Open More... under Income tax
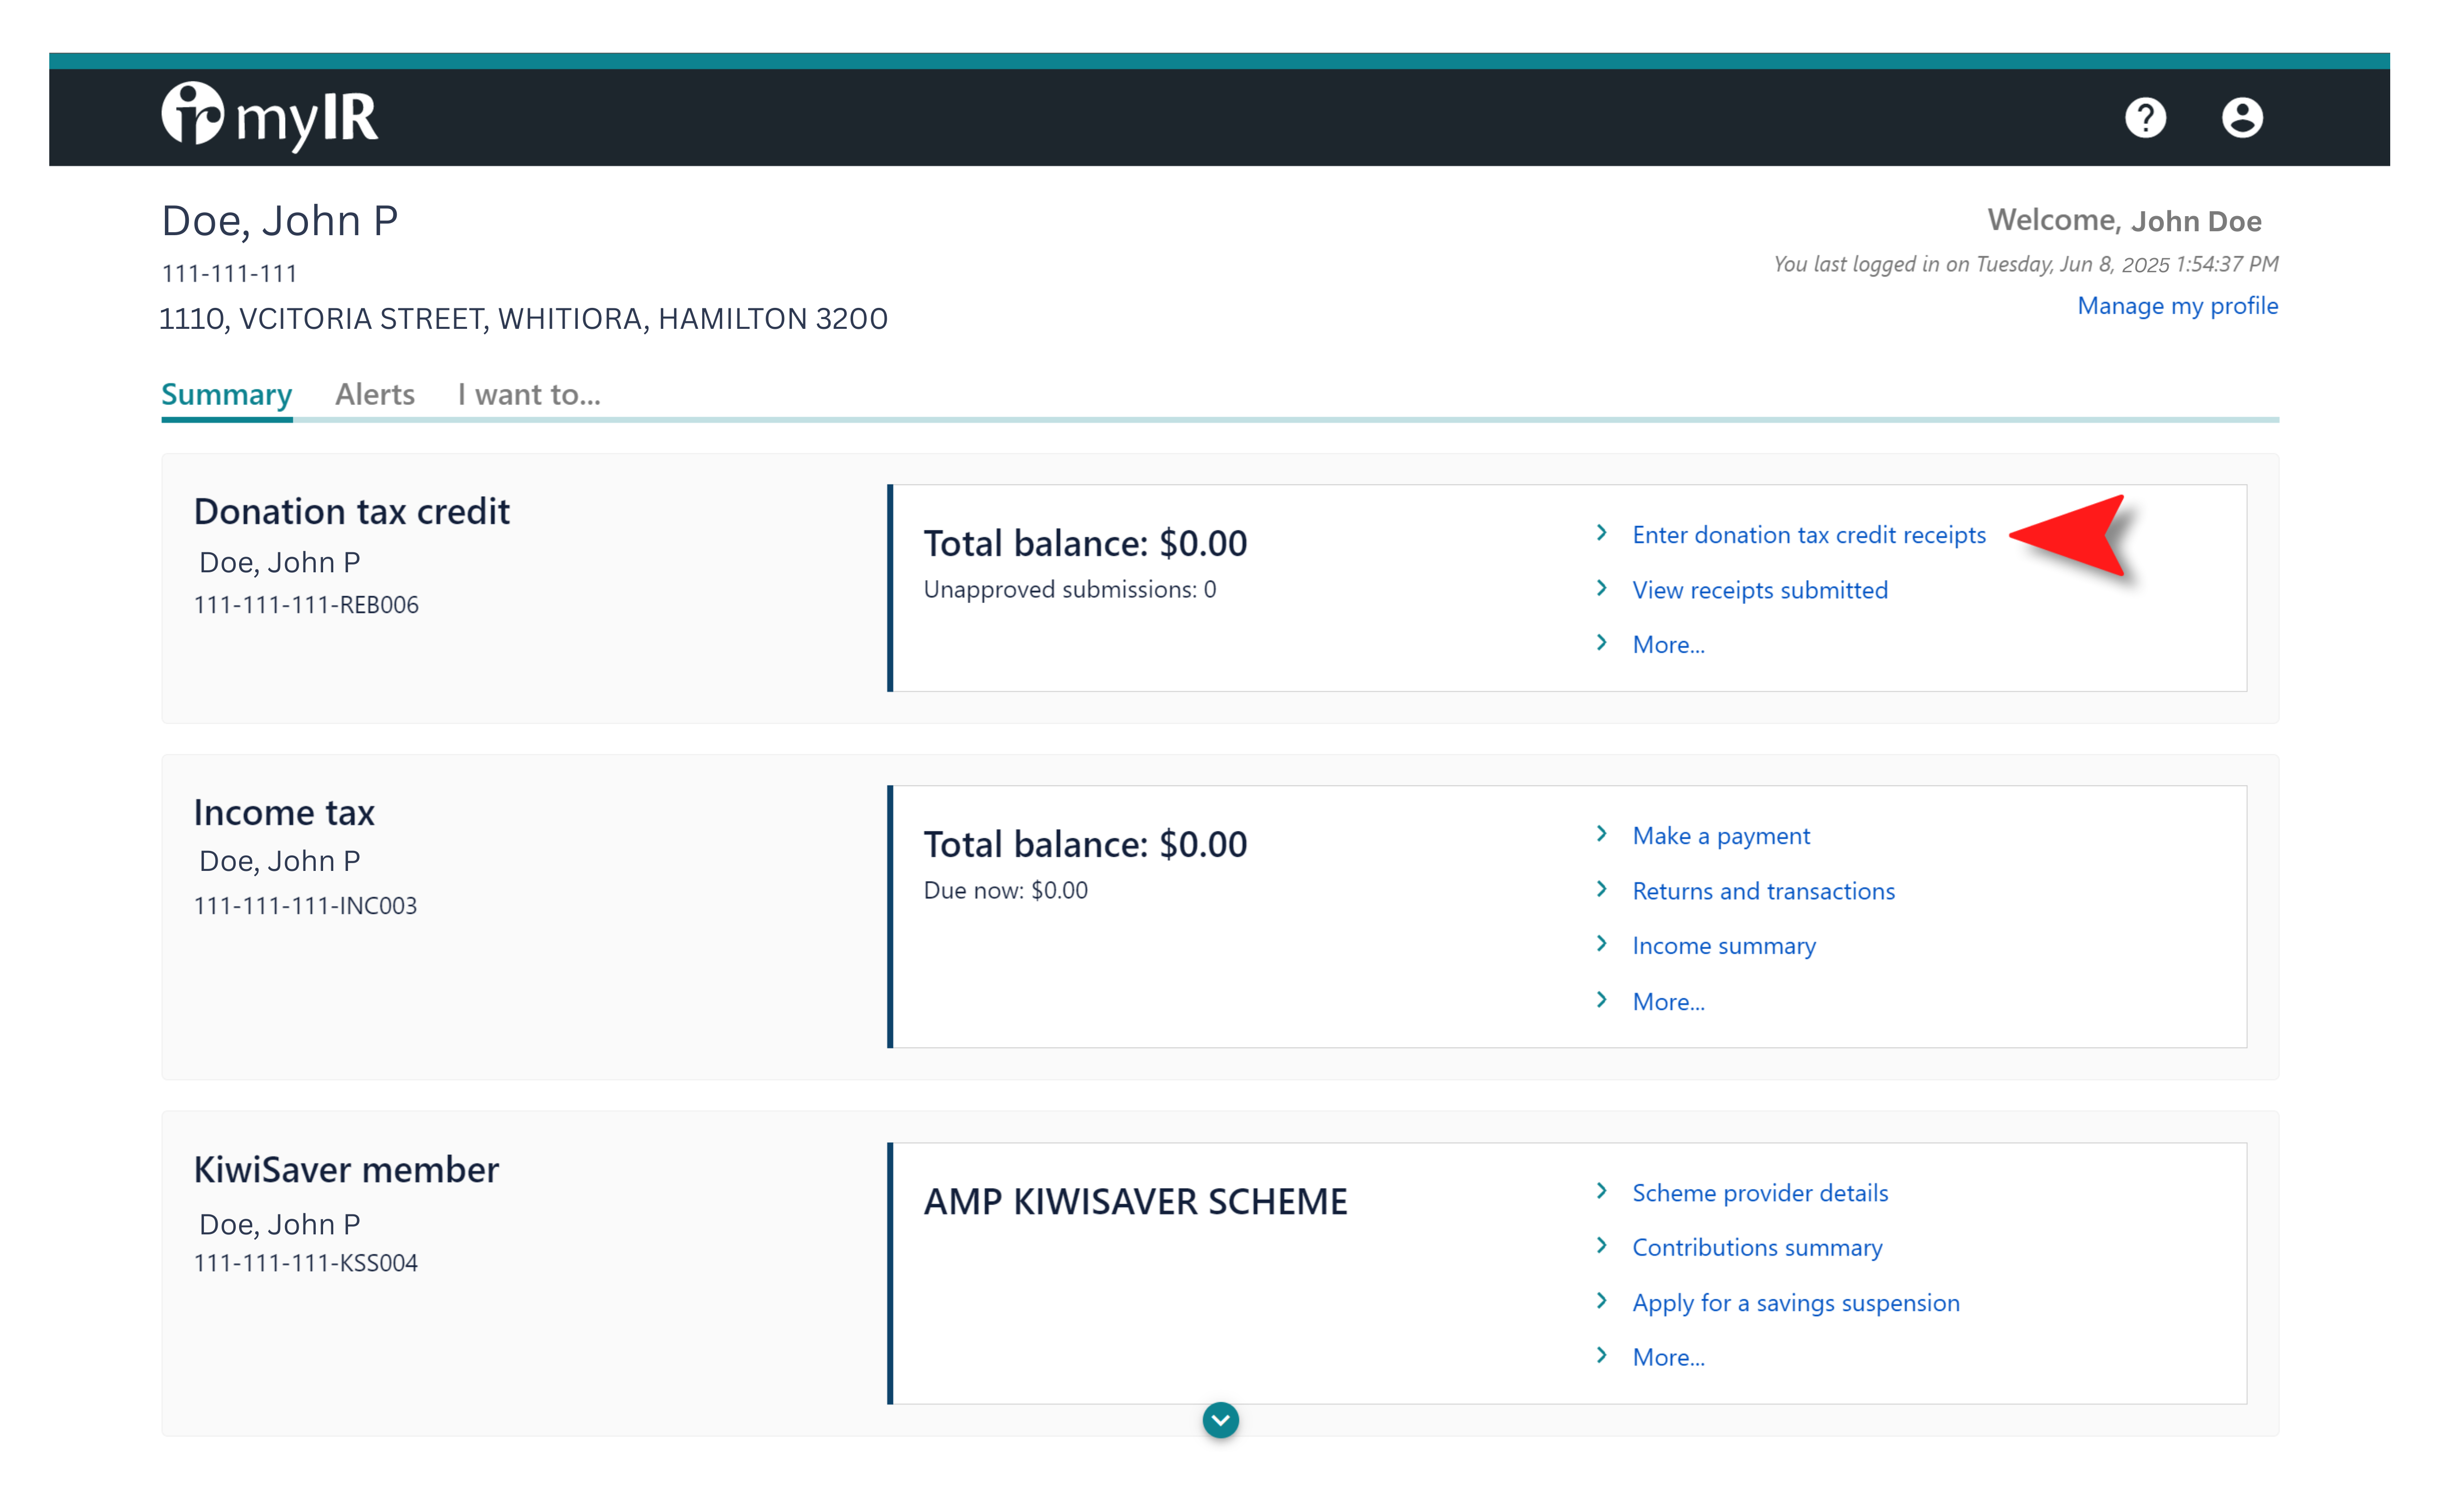The image size is (2440, 1512). click(1668, 1001)
